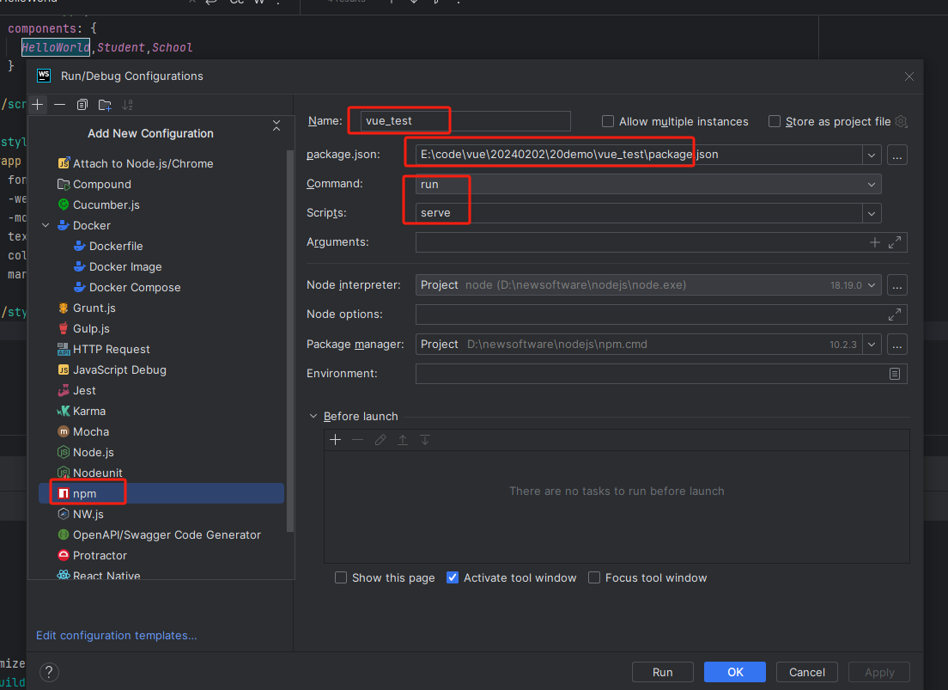948x690 pixels.
Task: Add a new configuration with plus icon
Action: [38, 105]
